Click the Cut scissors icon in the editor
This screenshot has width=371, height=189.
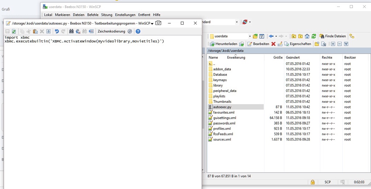point(29,31)
